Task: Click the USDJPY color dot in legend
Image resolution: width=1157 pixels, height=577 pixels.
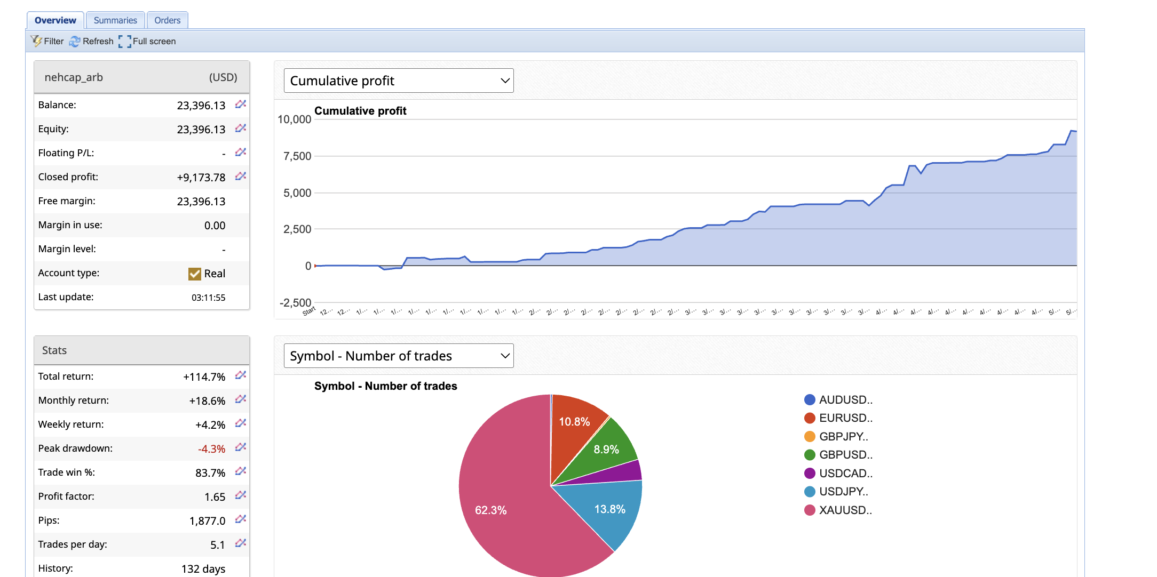Action: 810,492
